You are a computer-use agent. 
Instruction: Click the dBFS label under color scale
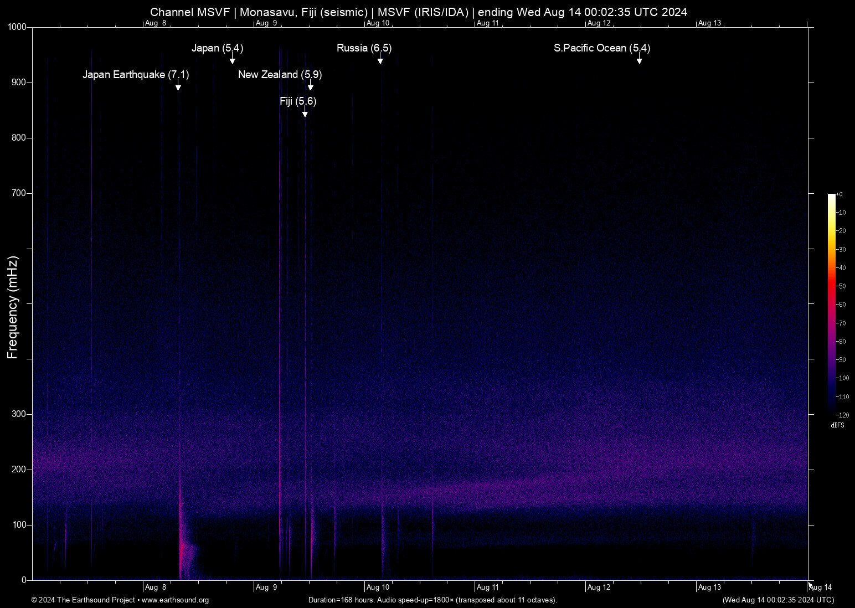pos(837,425)
